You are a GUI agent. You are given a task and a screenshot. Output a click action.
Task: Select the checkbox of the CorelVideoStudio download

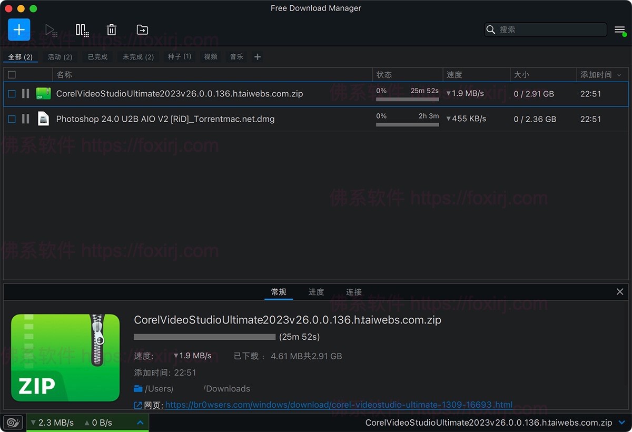pos(12,93)
